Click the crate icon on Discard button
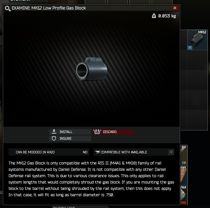This screenshot has width=210, height=208. coord(97,132)
